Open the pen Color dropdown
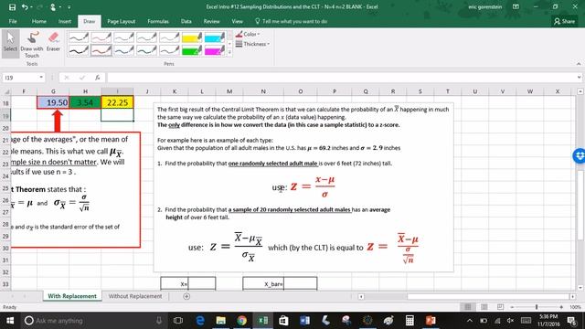 tap(248, 34)
